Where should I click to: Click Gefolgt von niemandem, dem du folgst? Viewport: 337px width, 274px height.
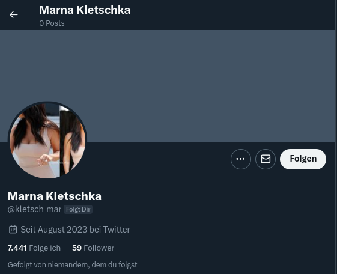73,264
